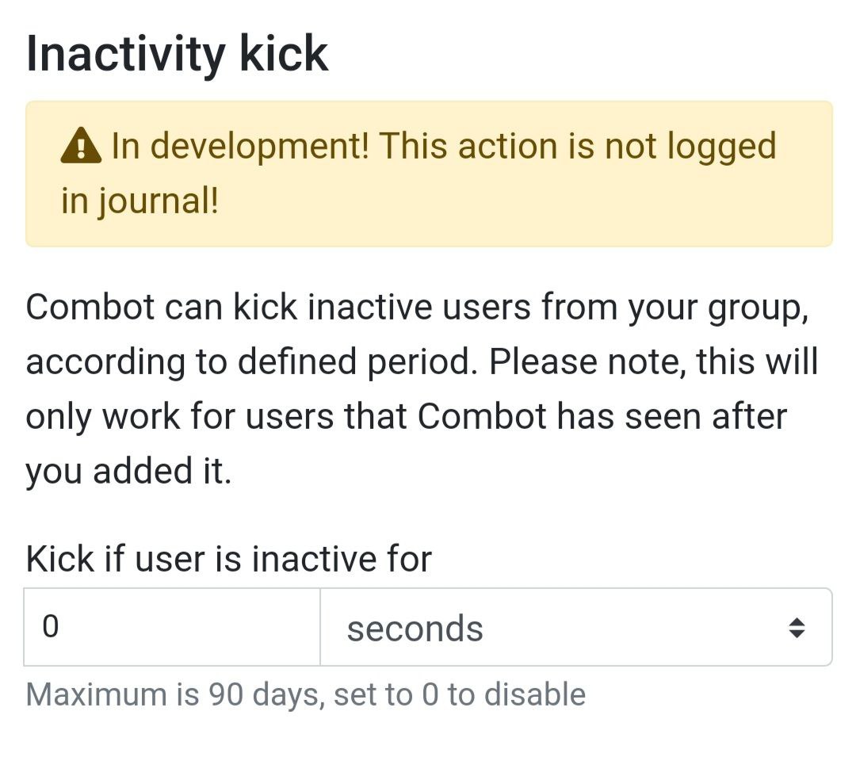Click the 'Maximum is 90 days' helper text
856x761 pixels.
175,695
